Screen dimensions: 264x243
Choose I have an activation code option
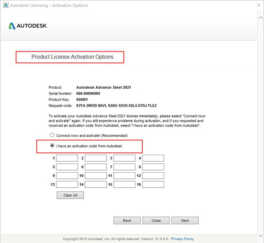[x=52, y=145]
